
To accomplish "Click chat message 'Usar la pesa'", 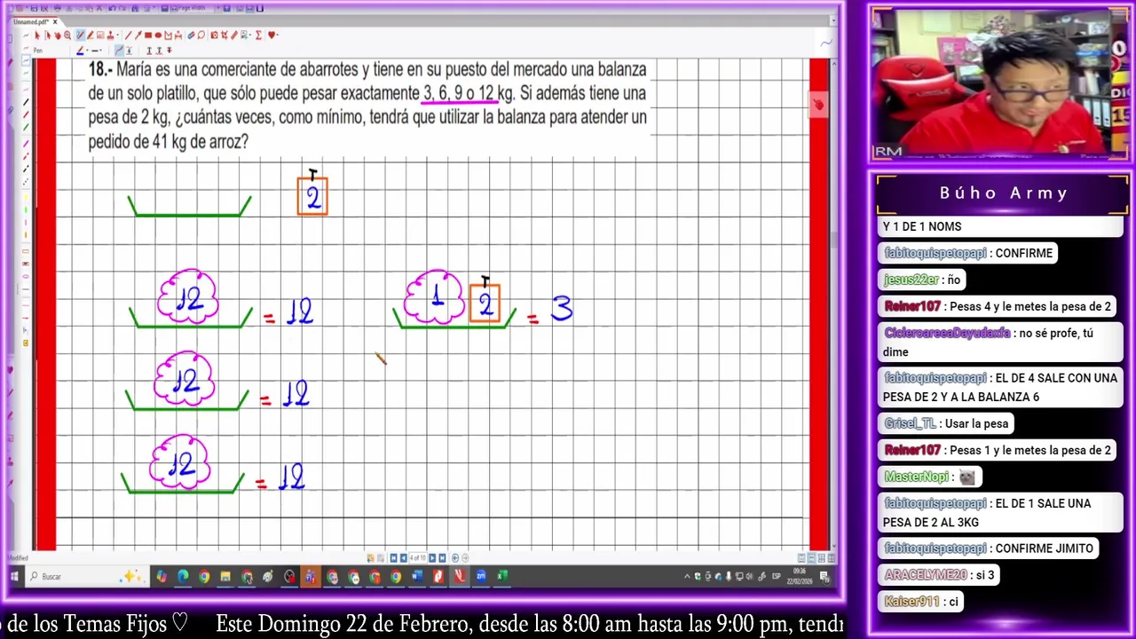I will point(976,423).
